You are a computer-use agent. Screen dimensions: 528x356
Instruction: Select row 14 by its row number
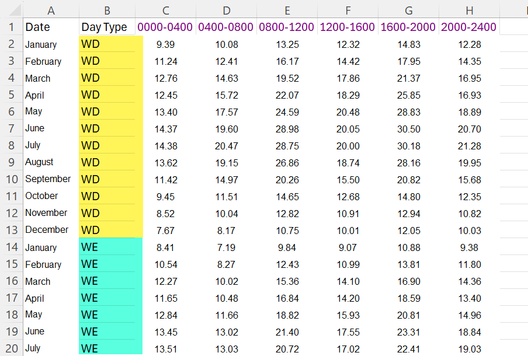pyautogui.click(x=11, y=247)
